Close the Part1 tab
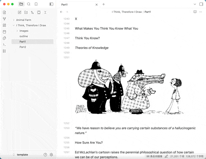 97,5
